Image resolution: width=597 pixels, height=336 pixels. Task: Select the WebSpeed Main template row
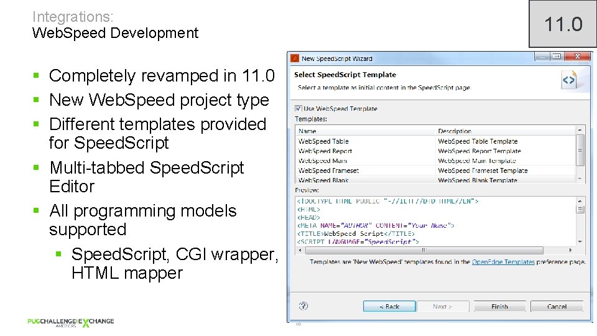(x=435, y=161)
